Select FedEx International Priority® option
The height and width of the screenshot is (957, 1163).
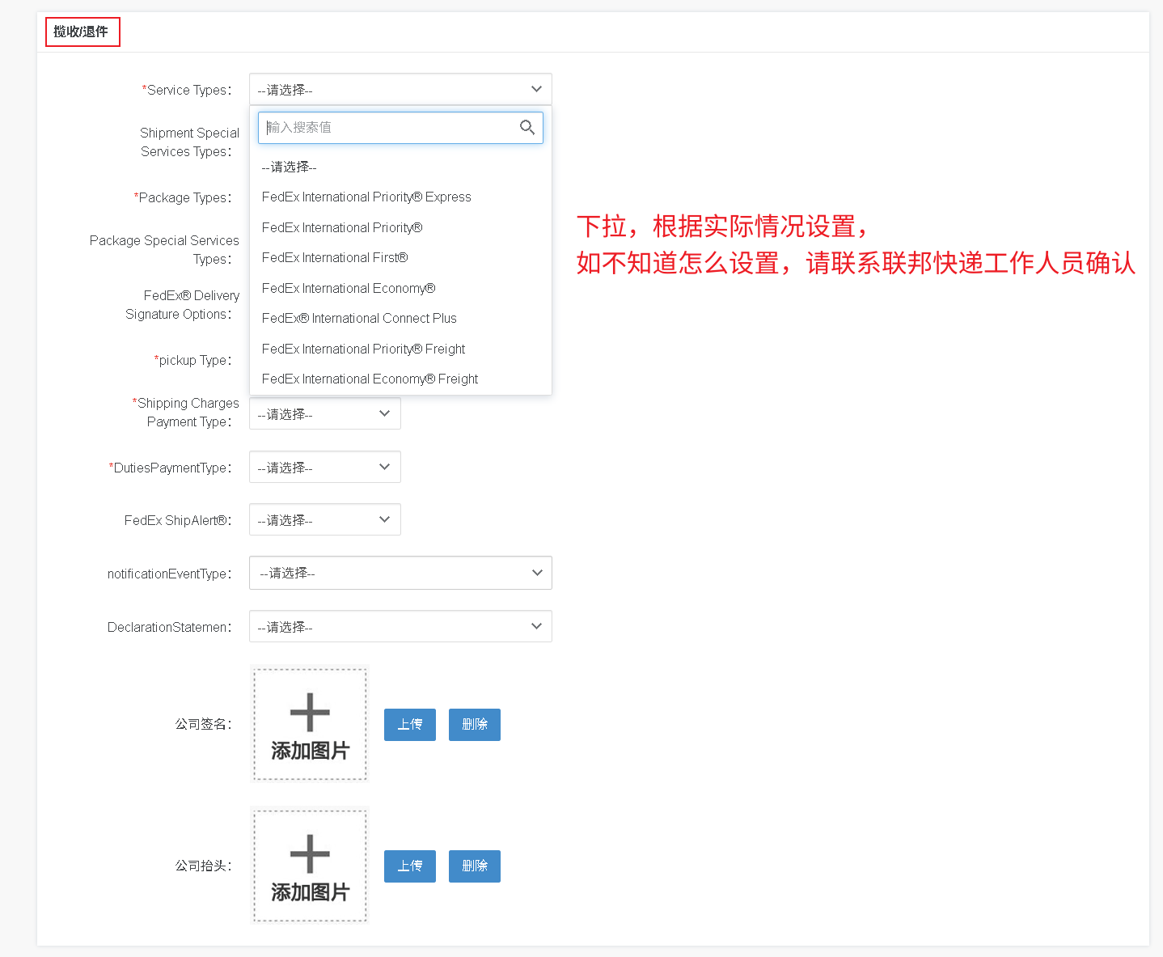click(400, 227)
